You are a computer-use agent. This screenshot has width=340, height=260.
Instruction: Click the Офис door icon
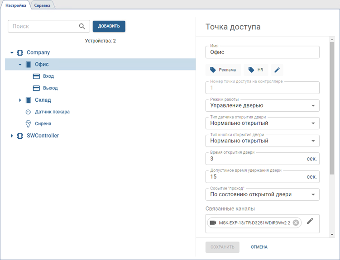28,65
